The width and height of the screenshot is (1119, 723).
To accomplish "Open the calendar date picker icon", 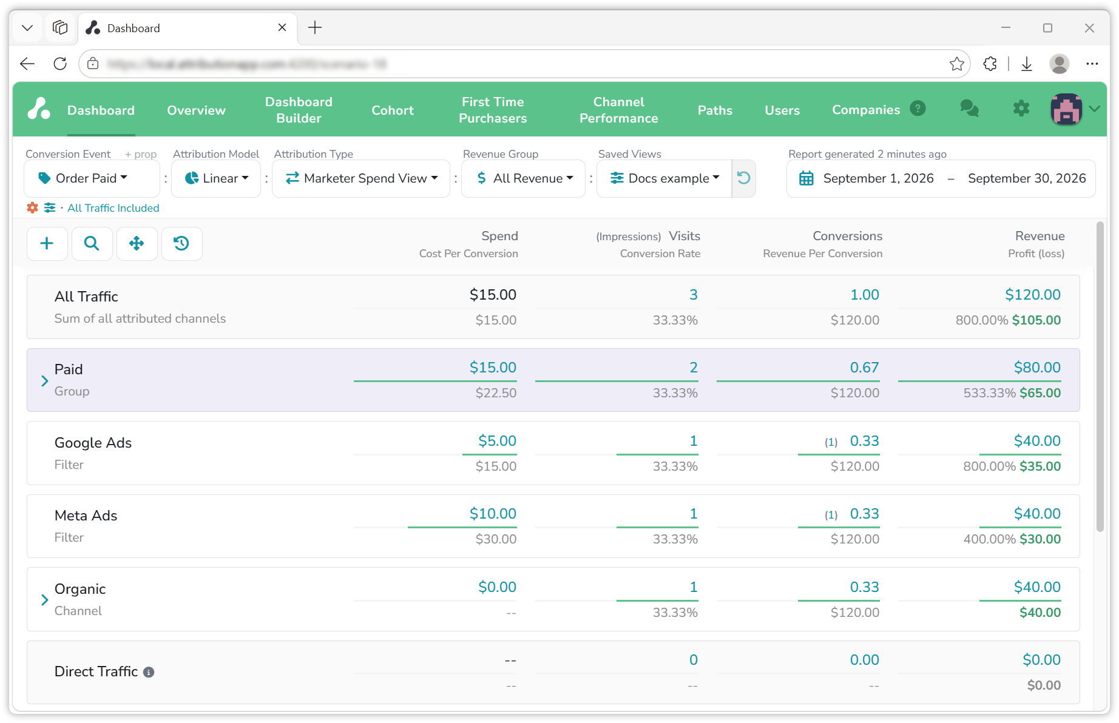I will (x=806, y=178).
